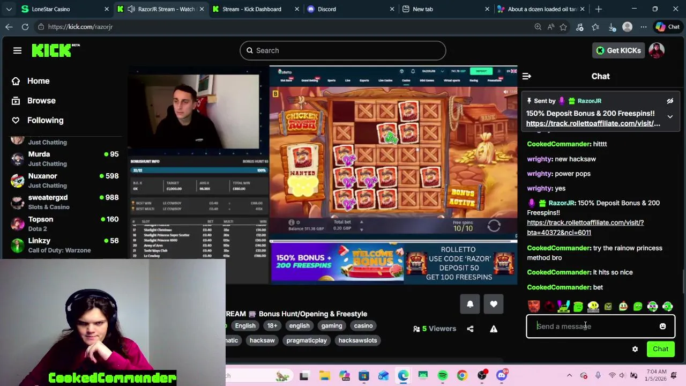Open Murda's channel in the sidebar

65,159
